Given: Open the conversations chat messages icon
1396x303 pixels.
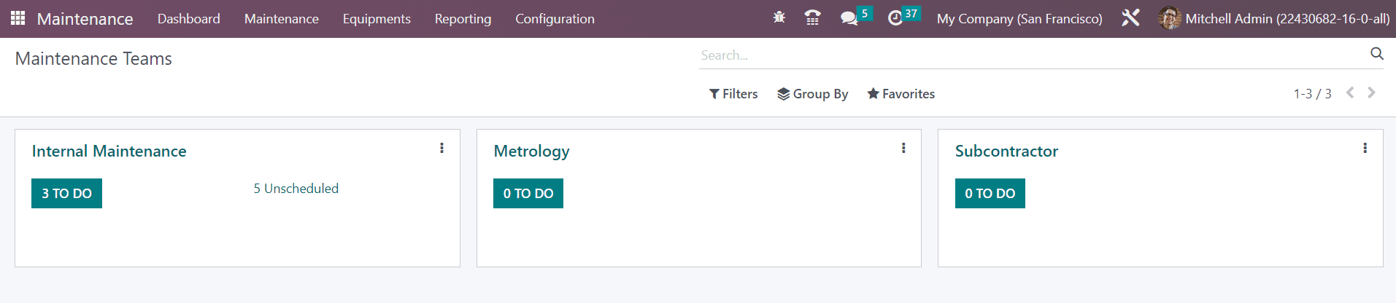Looking at the screenshot, I should 849,18.
